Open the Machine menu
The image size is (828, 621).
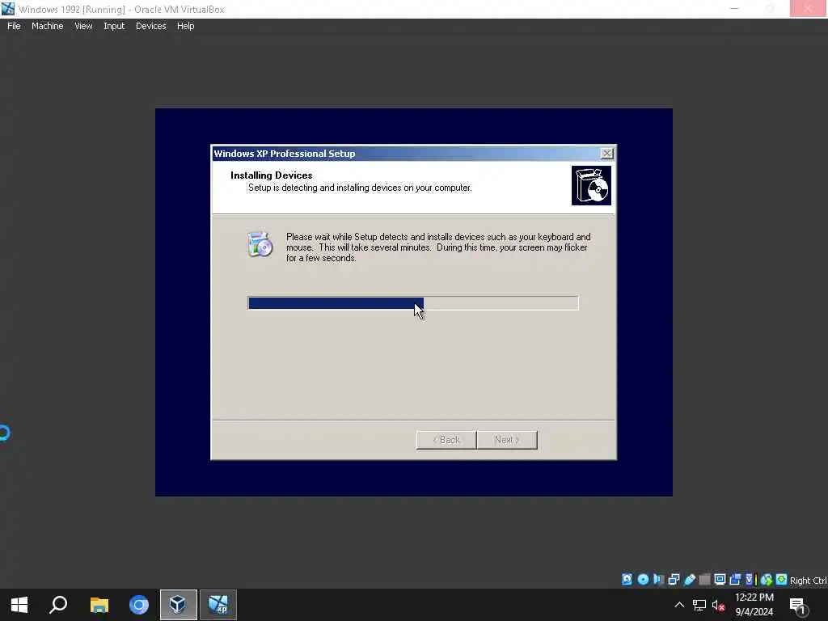point(47,26)
